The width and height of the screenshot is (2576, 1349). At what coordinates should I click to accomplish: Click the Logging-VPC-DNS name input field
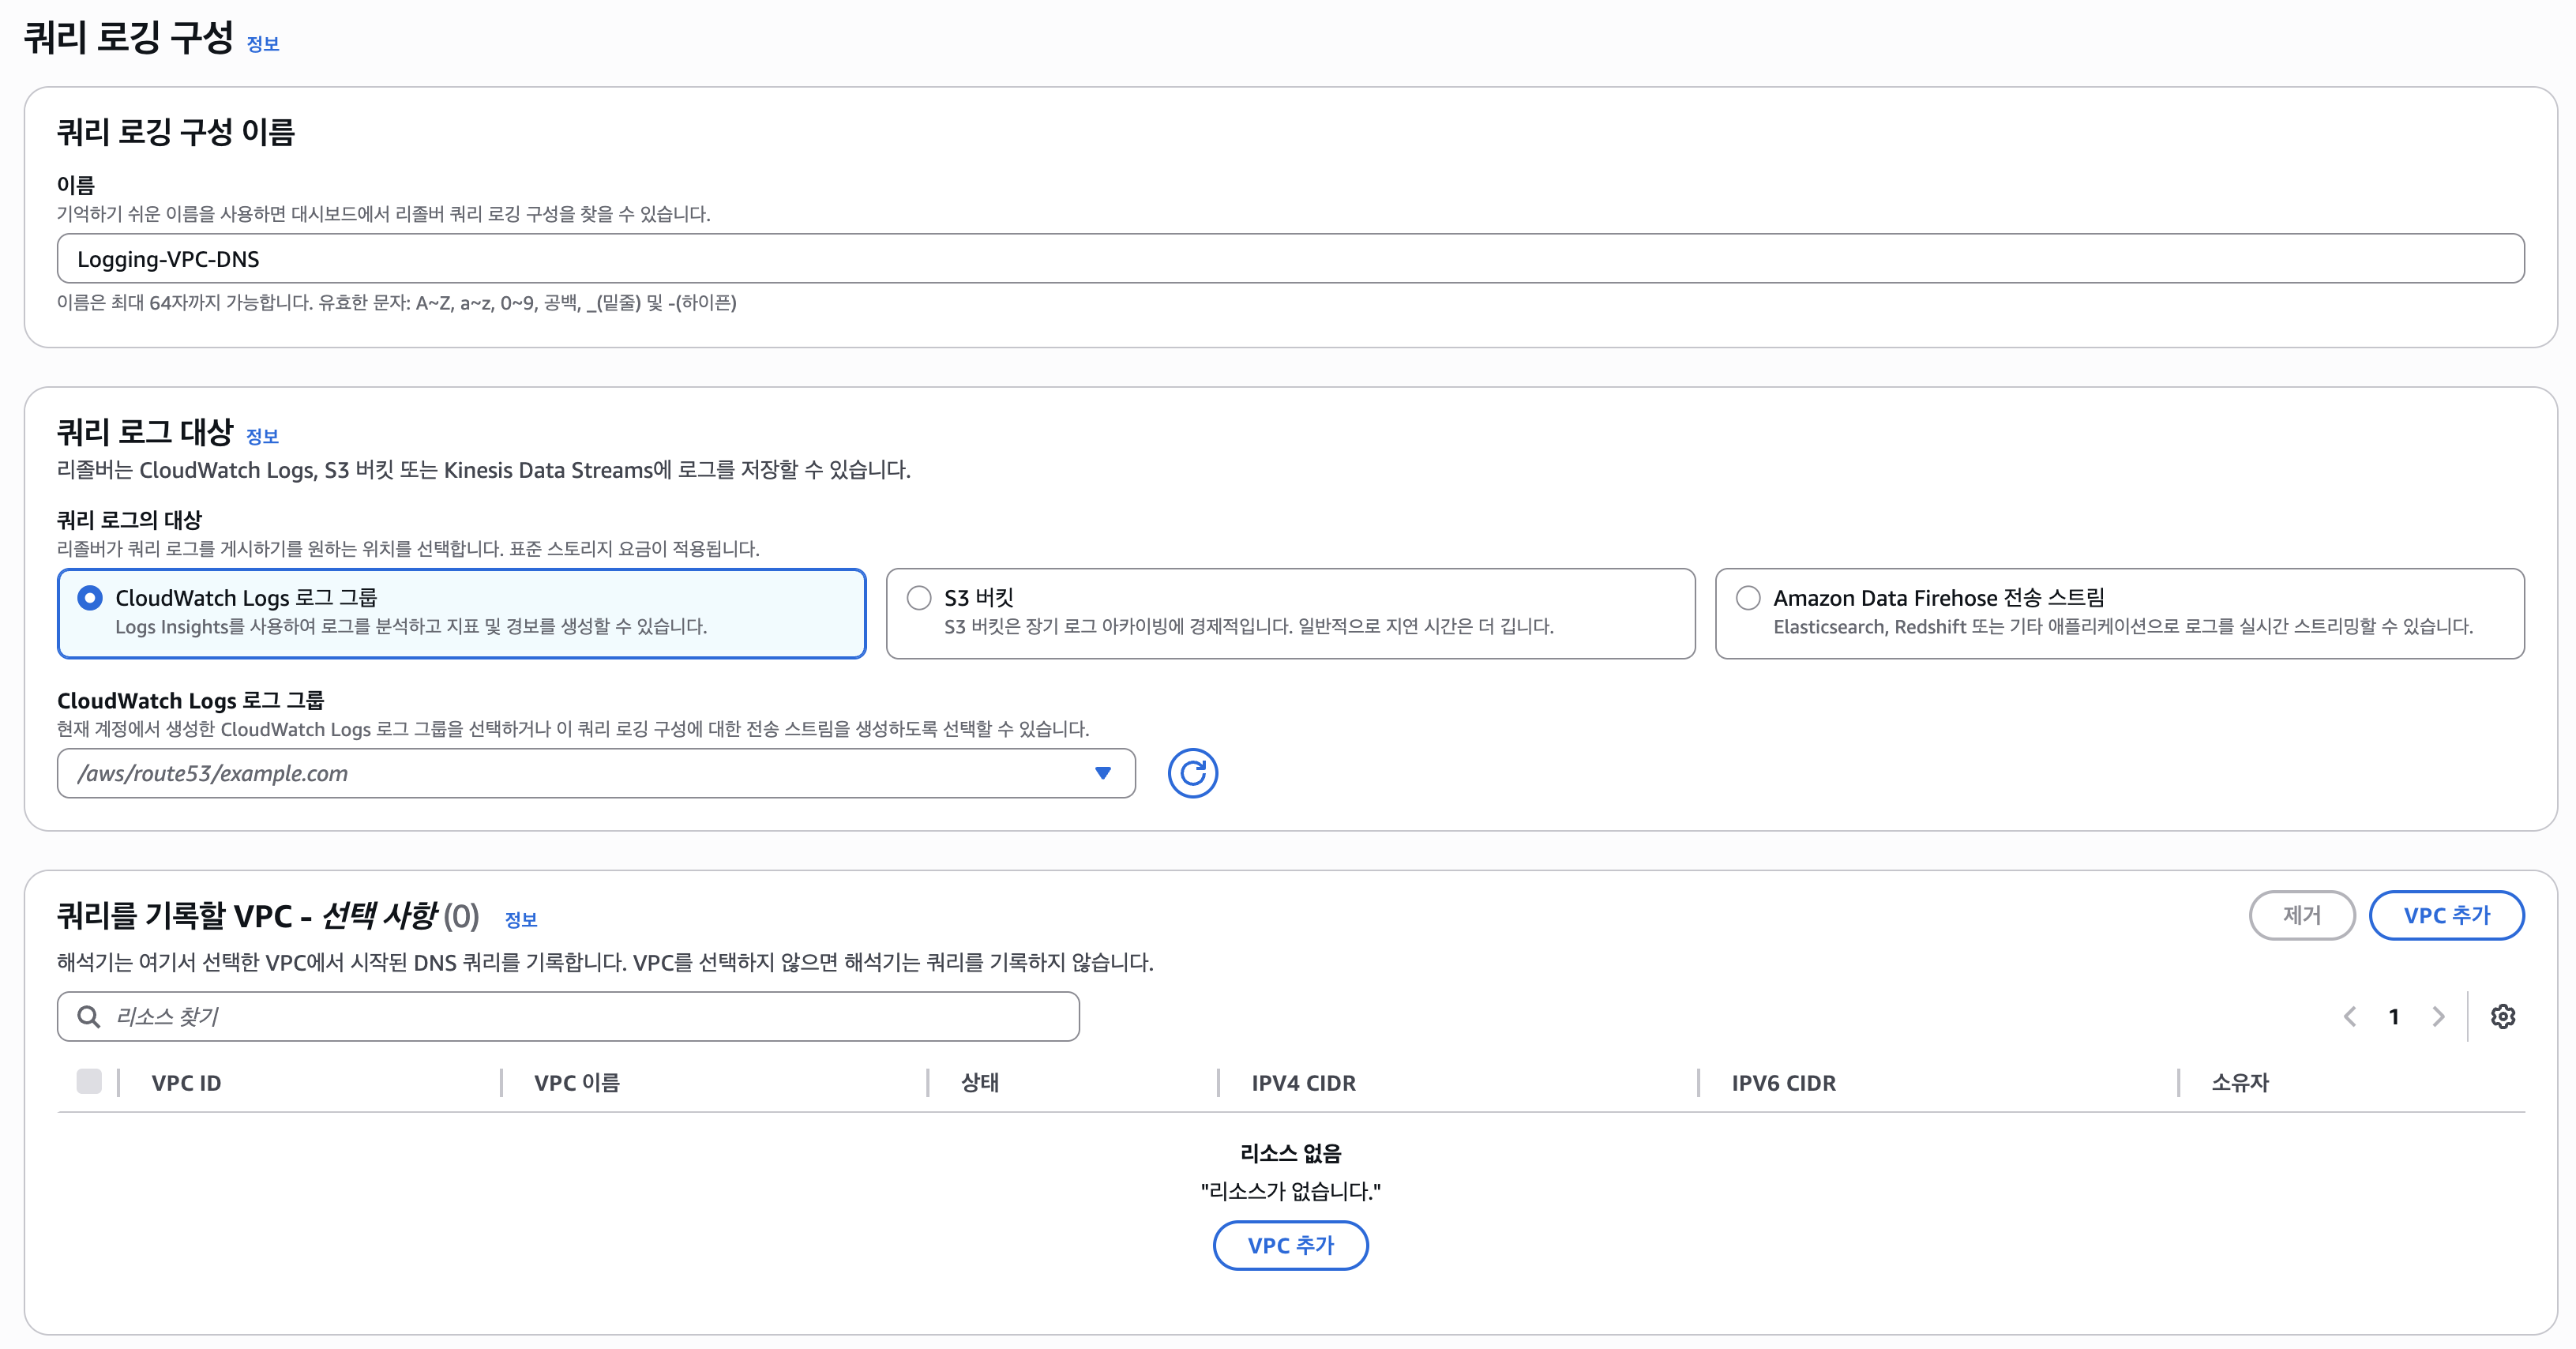tap(1290, 259)
